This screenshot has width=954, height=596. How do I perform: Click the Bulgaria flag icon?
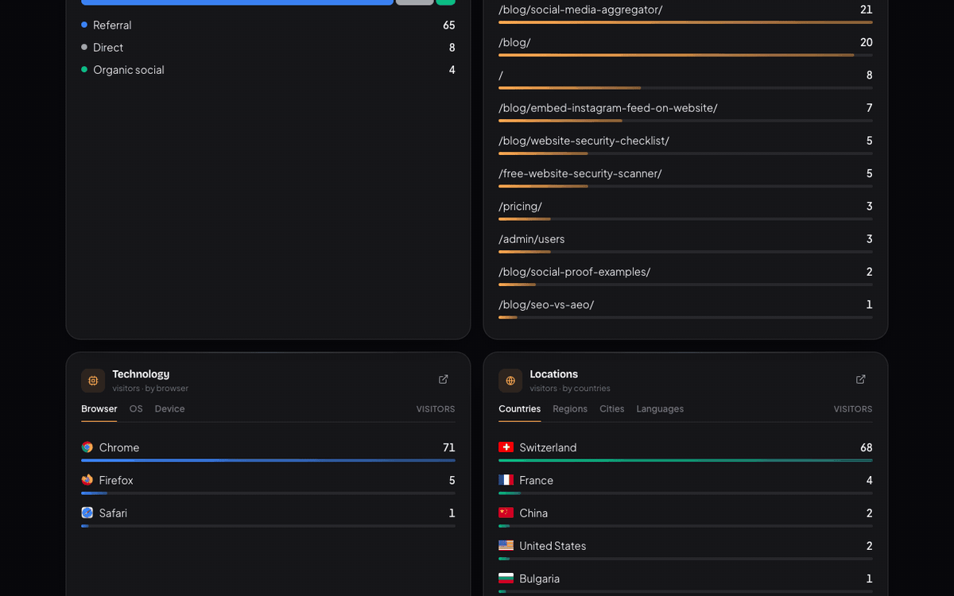click(506, 579)
